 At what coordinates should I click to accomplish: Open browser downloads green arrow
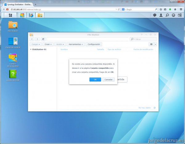tap(170, 10)
